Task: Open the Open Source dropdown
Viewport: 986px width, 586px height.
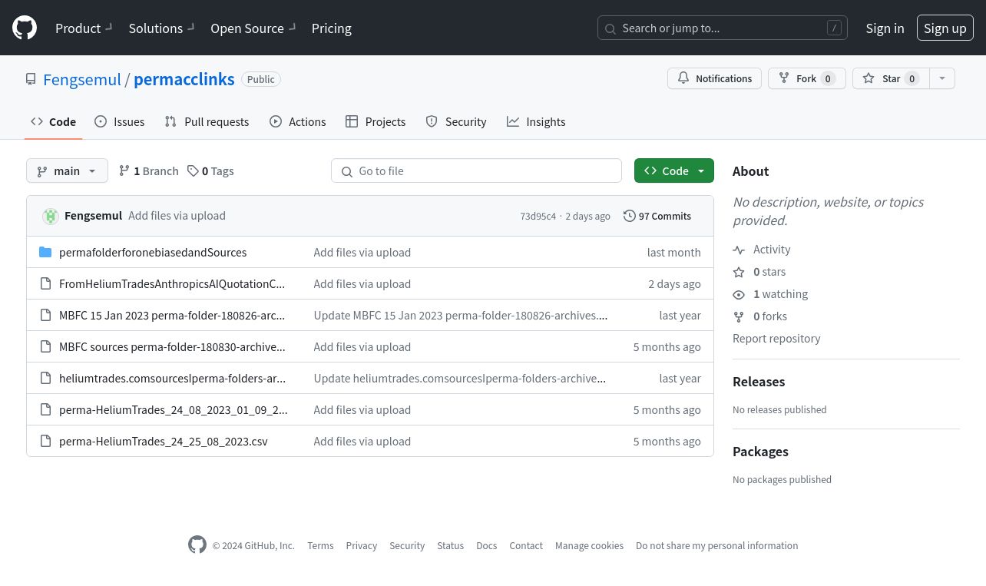Action: (x=253, y=28)
